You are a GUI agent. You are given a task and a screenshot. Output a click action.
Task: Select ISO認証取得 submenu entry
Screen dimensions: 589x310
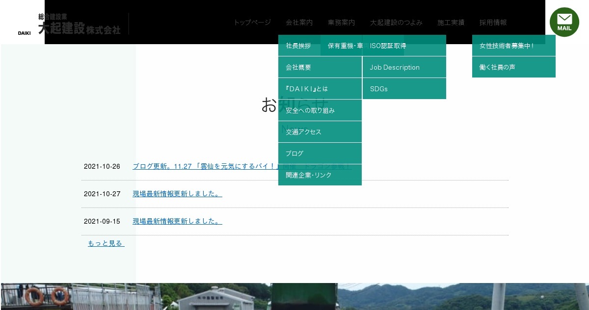tap(404, 46)
